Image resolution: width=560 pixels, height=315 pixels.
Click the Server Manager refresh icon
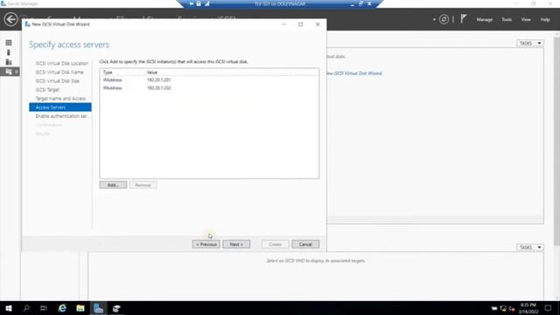click(444, 19)
